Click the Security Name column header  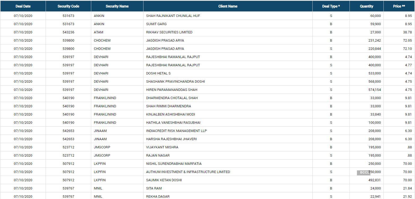click(117, 6)
